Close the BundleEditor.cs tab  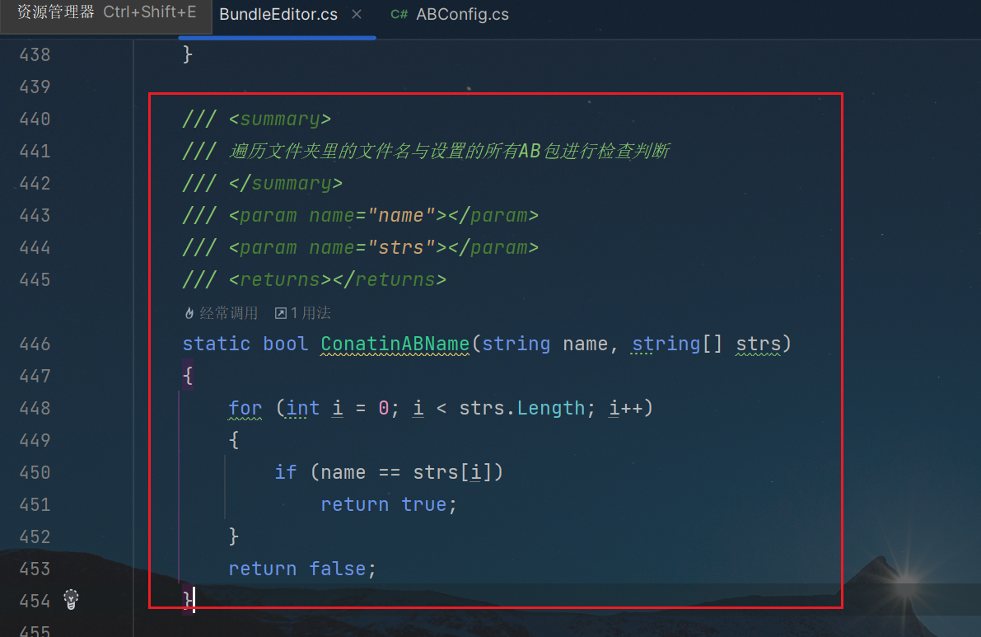(357, 14)
